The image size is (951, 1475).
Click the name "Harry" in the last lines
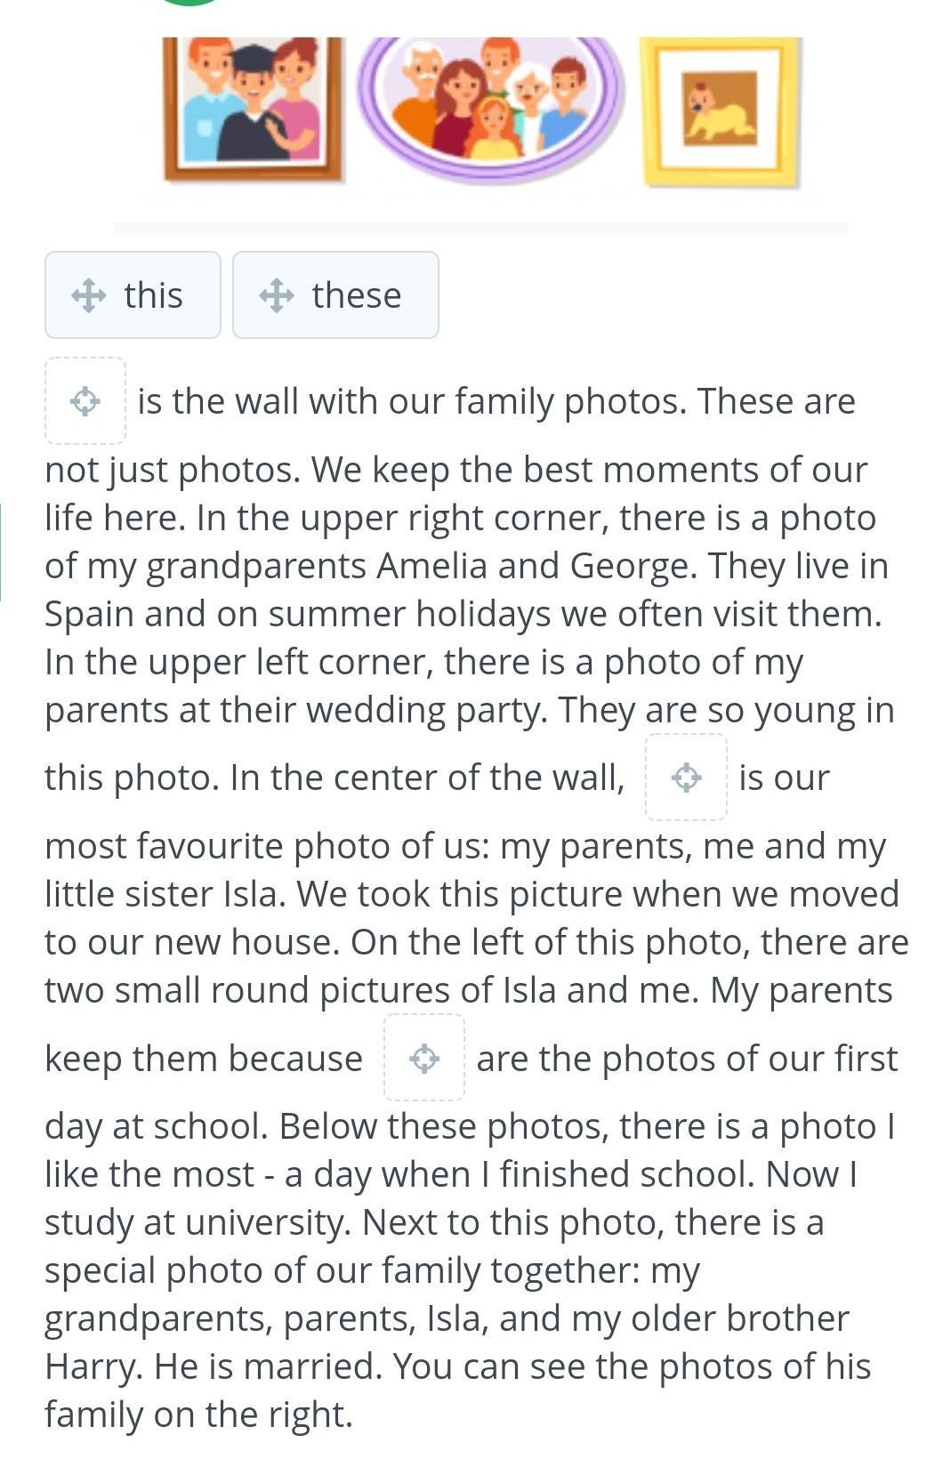[93, 1366]
